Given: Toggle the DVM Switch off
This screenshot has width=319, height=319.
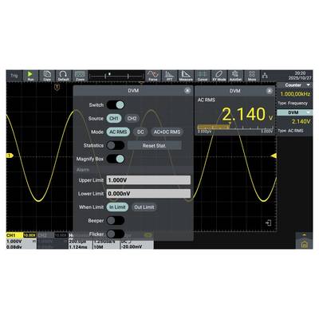Looking at the screenshot, I should pos(116,104).
